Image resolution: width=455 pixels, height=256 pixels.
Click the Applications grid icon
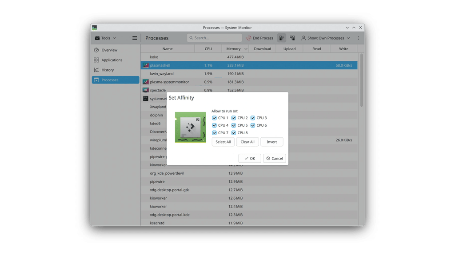96,60
